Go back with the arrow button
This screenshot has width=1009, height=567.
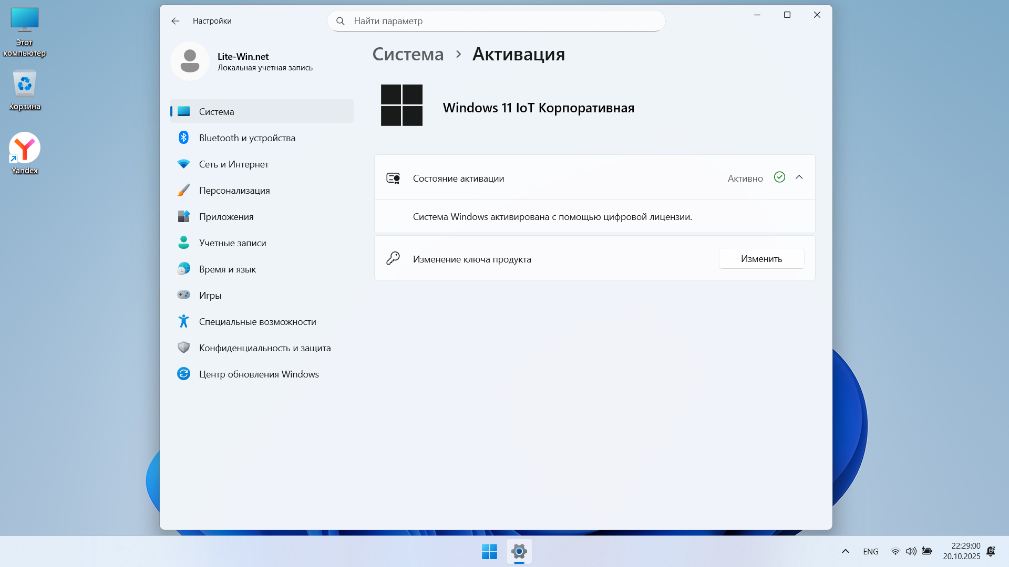pyautogui.click(x=176, y=21)
